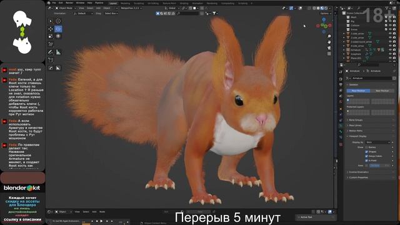Play animation in the timeline

click(101, 221)
